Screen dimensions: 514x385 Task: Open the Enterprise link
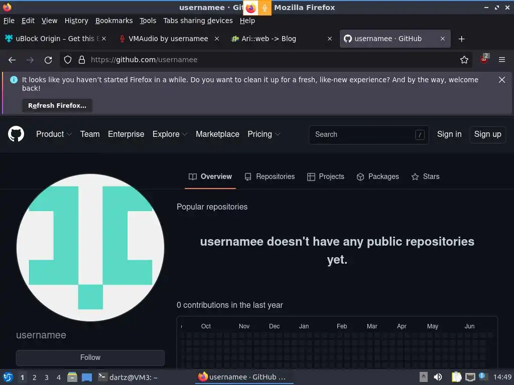pos(126,134)
